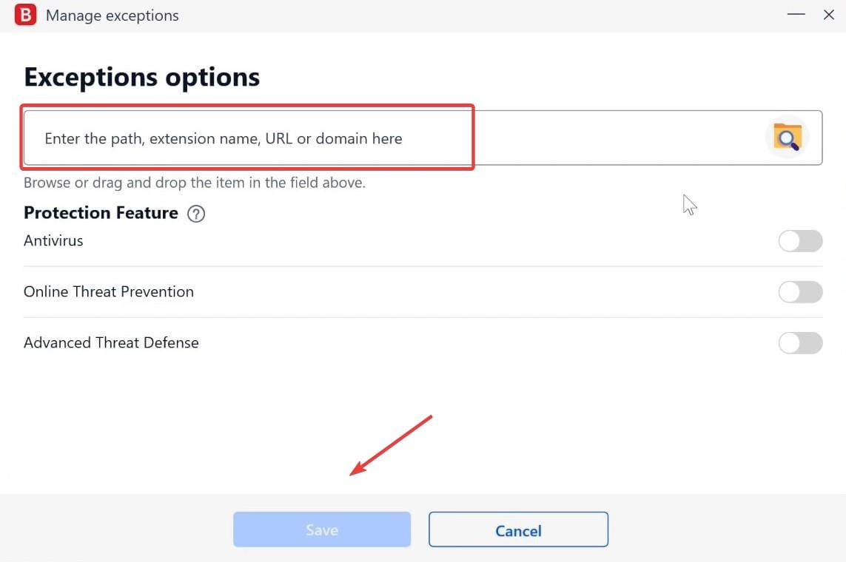Turn on Online Threat Prevention switch
This screenshot has height=562, width=846.
pos(800,292)
